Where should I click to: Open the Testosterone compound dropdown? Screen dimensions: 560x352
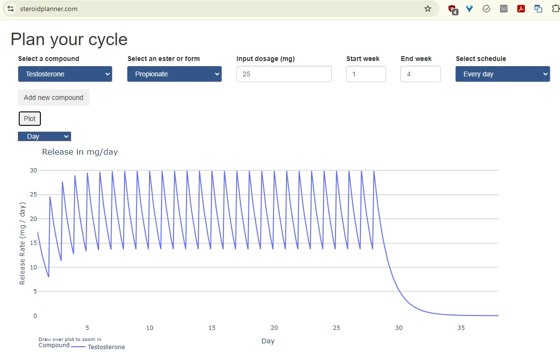[x=65, y=74]
